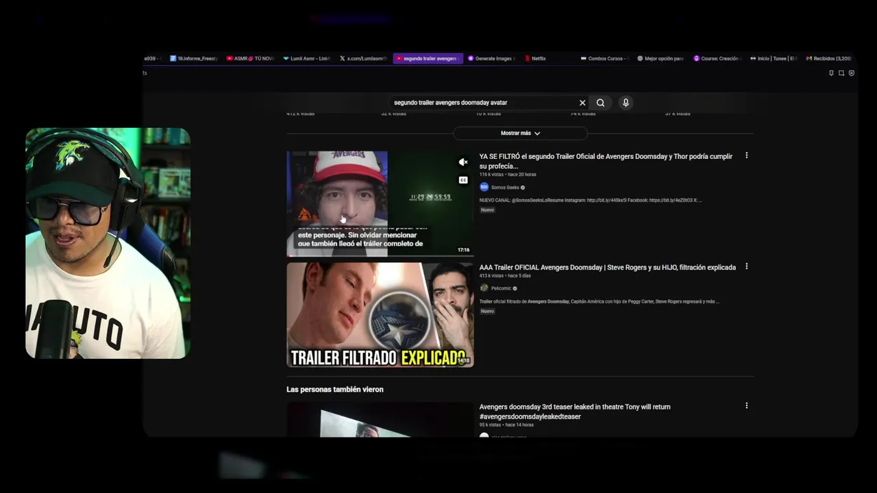The height and width of the screenshot is (493, 877).
Task: Switch to the Netflix browser tab
Action: (x=535, y=59)
